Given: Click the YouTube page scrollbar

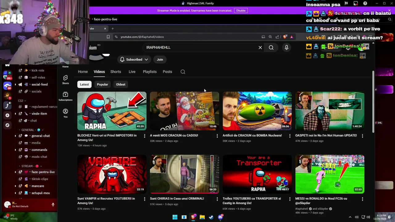Looking at the screenshot, I should click(373, 102).
